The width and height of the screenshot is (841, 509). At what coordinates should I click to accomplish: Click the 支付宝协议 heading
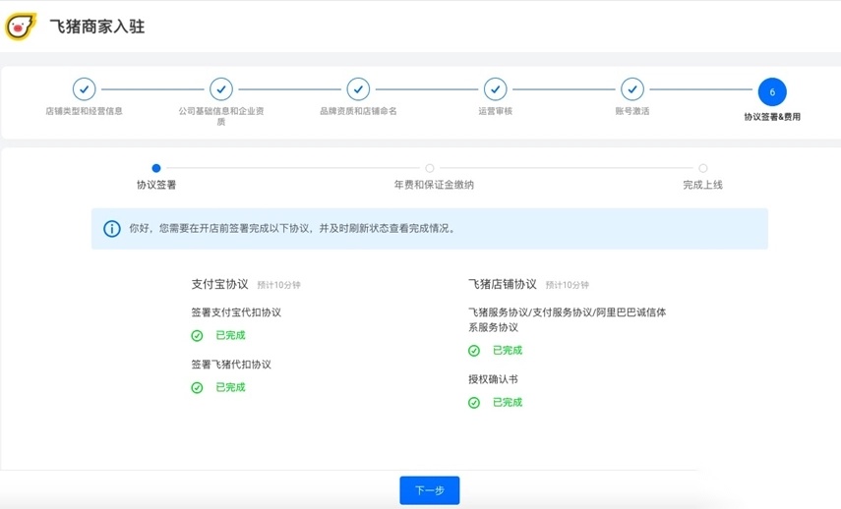[x=220, y=284]
